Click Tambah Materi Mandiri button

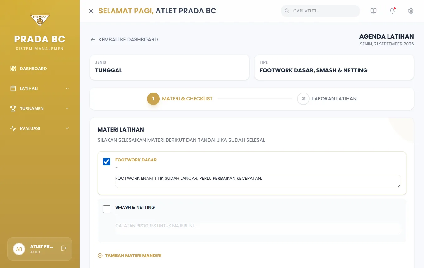[x=129, y=256]
